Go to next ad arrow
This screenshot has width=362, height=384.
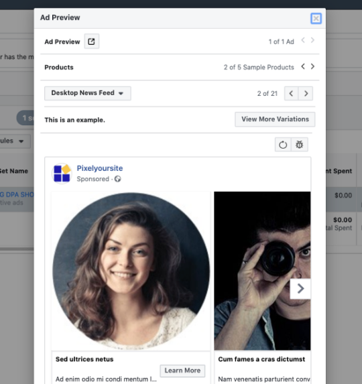312,40
